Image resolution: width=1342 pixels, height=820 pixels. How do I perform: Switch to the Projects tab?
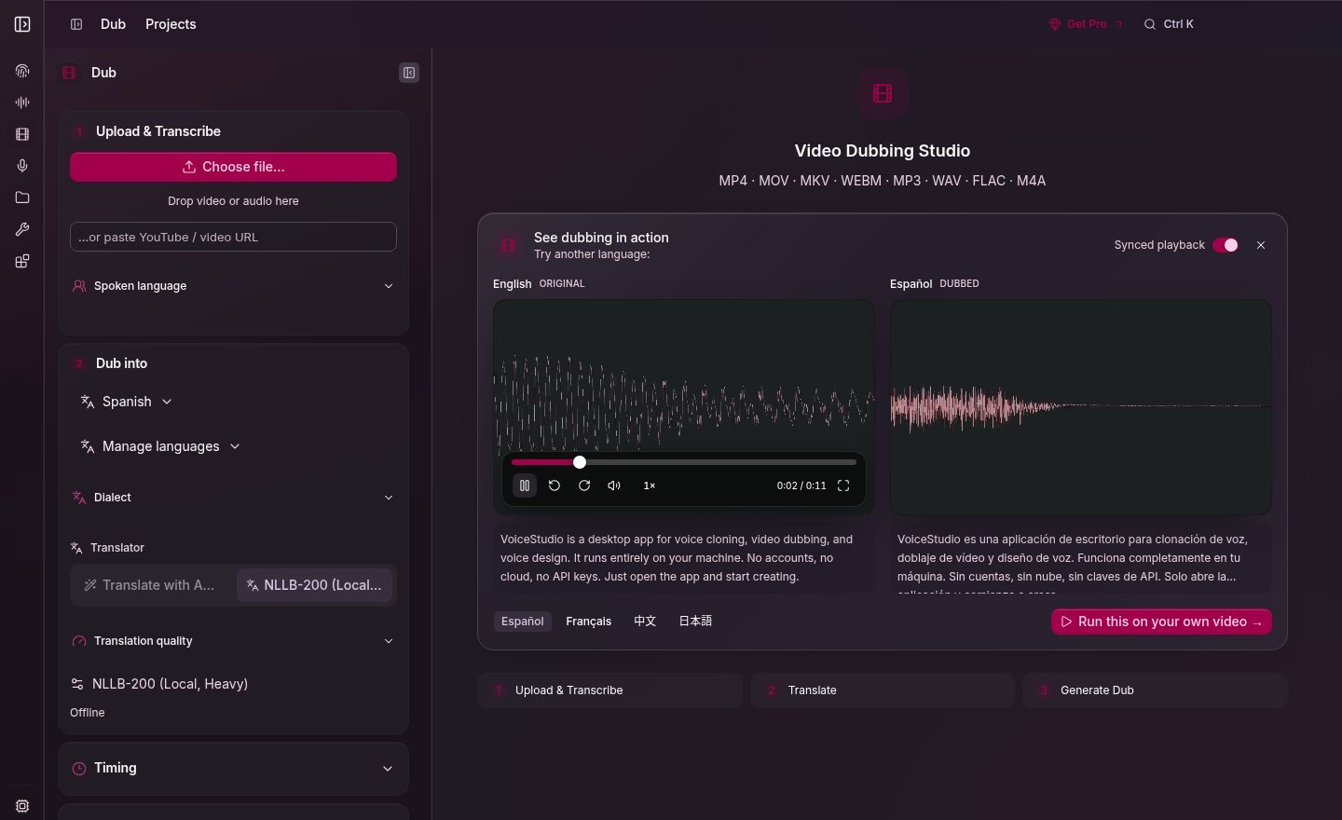171,24
